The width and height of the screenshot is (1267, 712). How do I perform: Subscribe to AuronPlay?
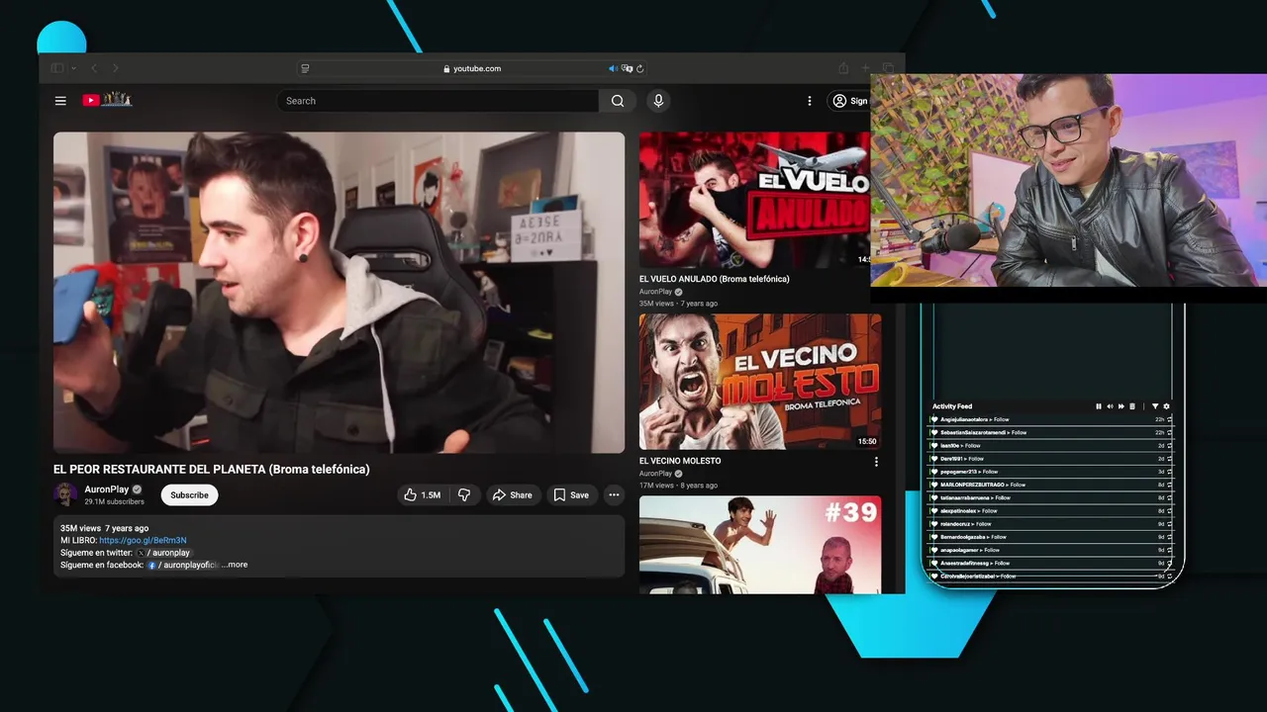coord(189,494)
